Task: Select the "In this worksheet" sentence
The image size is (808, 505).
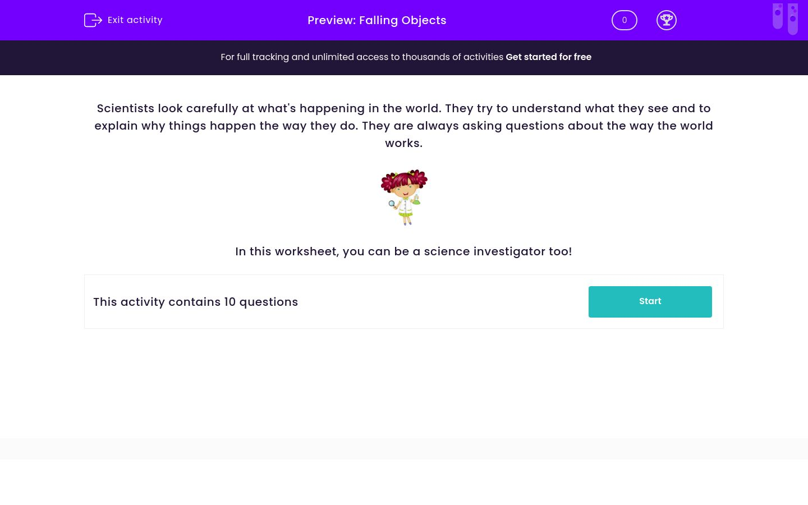Action: (x=403, y=251)
